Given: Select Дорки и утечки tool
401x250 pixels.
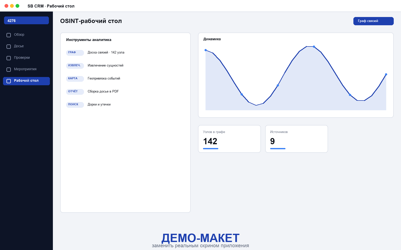Looking at the screenshot, I should 99,104.
